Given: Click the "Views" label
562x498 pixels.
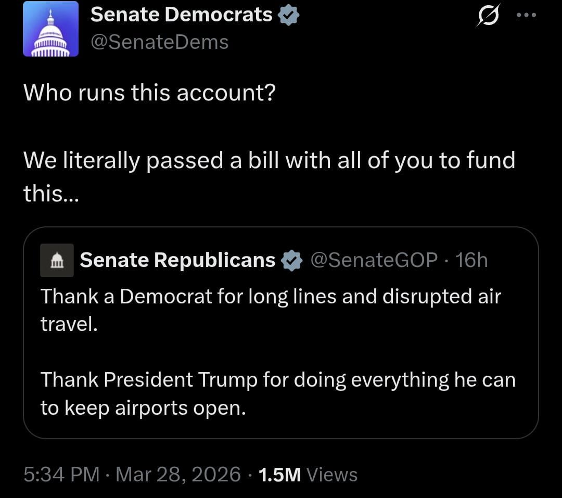Looking at the screenshot, I should click(x=331, y=475).
